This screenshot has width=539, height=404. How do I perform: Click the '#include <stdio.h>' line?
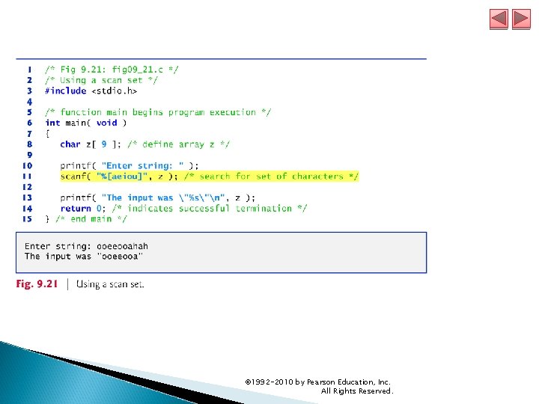(91, 91)
